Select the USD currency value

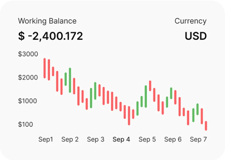[x=195, y=36]
